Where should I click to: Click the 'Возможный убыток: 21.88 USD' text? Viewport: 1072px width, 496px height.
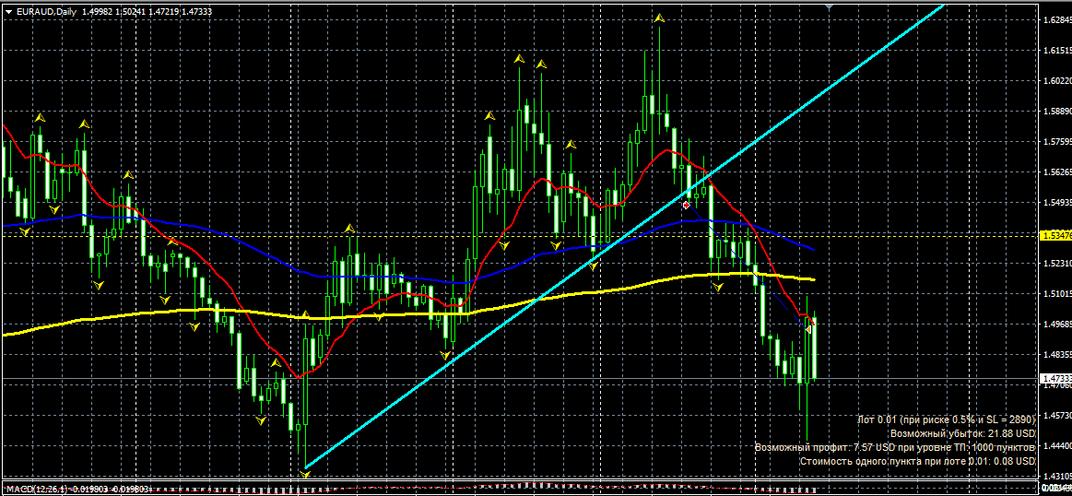(963, 433)
